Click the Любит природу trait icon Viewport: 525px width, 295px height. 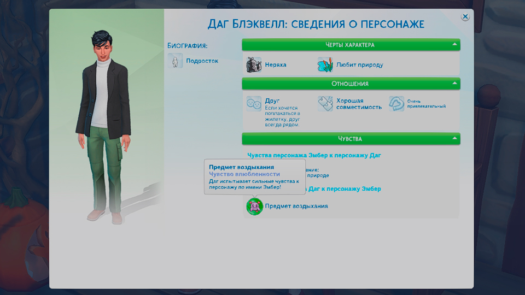coord(325,64)
